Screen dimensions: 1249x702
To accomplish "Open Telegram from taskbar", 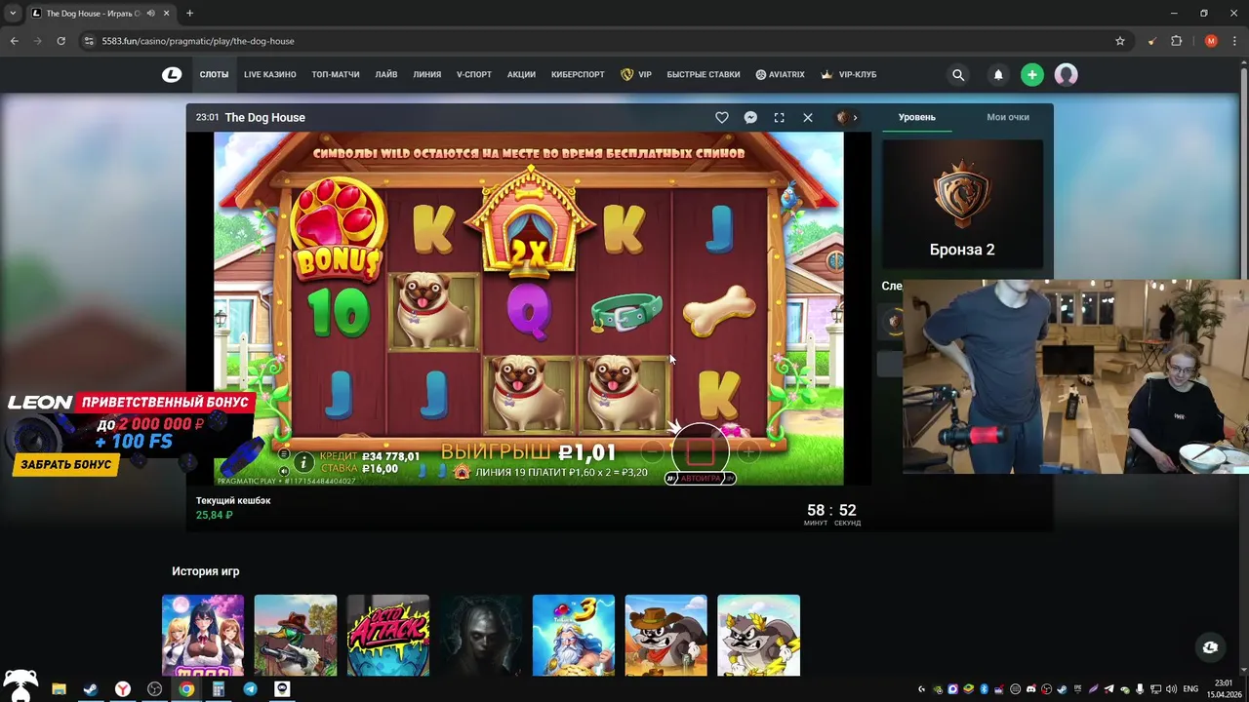I will 250,689.
